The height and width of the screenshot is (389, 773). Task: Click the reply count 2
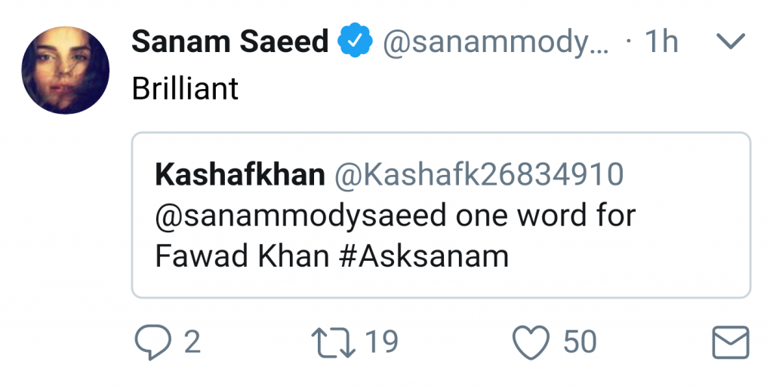[192, 342]
